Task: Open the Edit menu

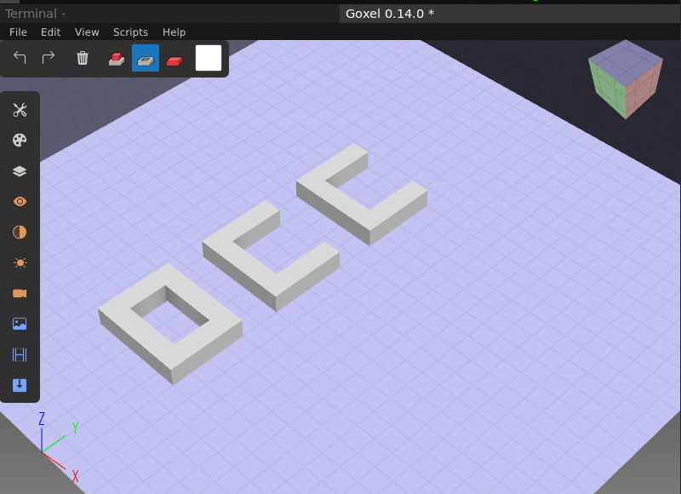Action: click(51, 32)
